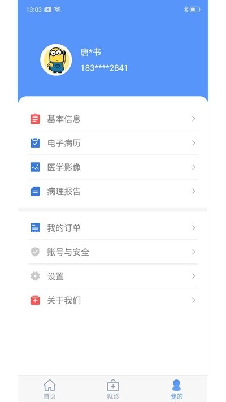Image resolution: width=226 pixels, height=402 pixels.
Task: Expand the 设置 chevron arrow
Action: click(194, 276)
